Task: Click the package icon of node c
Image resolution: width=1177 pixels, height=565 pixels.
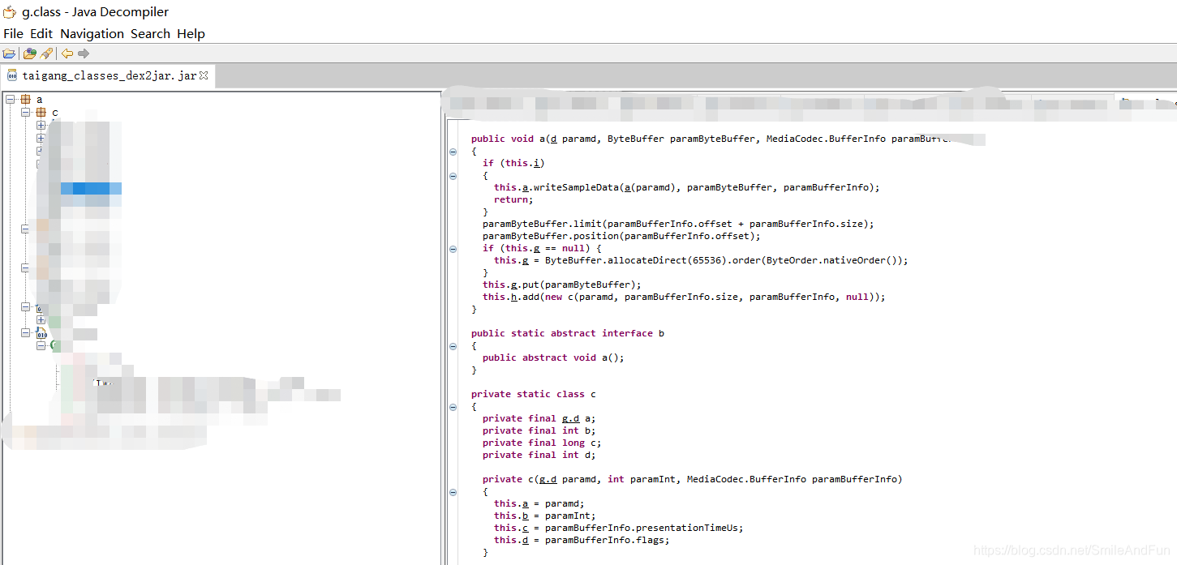Action: click(x=41, y=113)
